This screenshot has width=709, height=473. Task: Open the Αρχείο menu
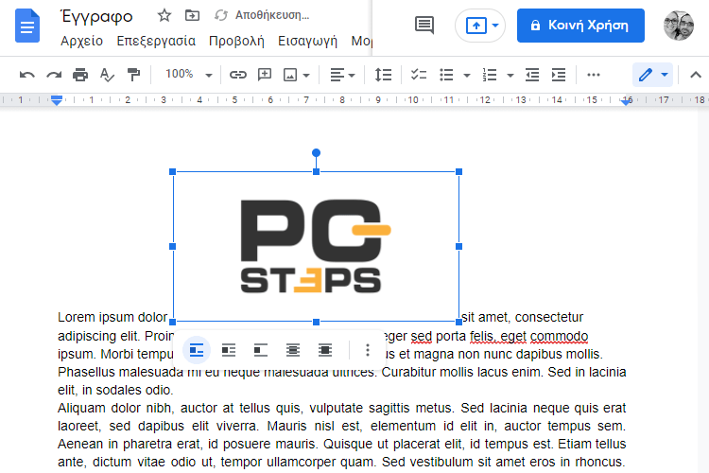point(82,42)
